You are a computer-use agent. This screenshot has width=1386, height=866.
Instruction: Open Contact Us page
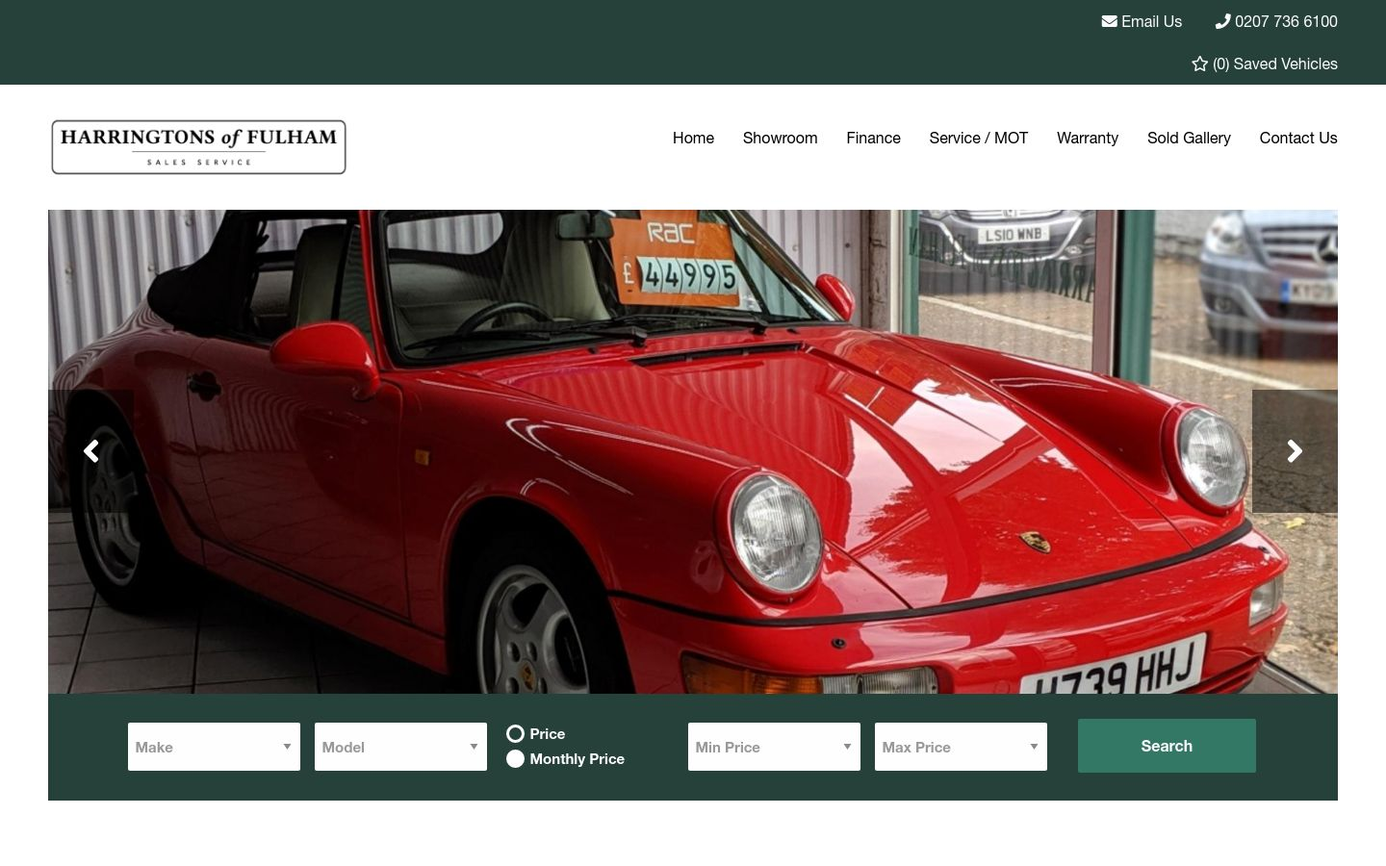pos(1298,138)
